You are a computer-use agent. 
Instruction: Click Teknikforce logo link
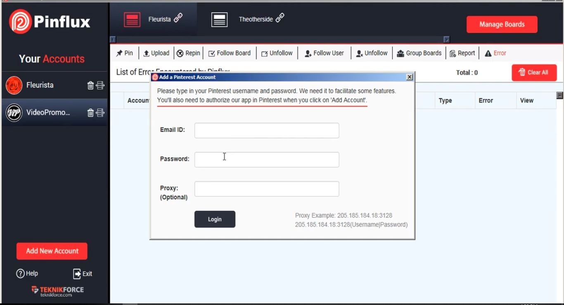coord(58,291)
